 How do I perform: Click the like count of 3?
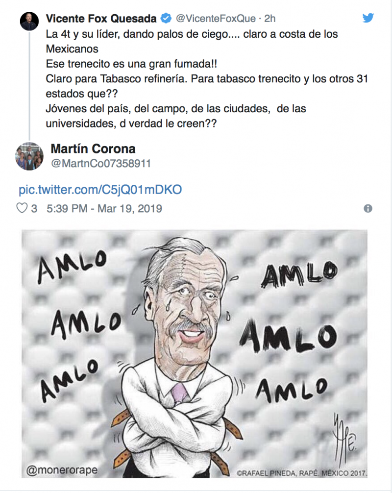coord(34,208)
